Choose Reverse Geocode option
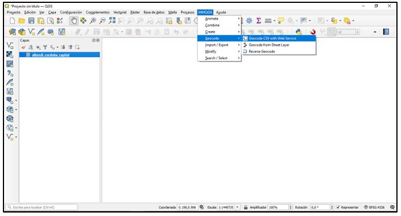 (x=279, y=51)
